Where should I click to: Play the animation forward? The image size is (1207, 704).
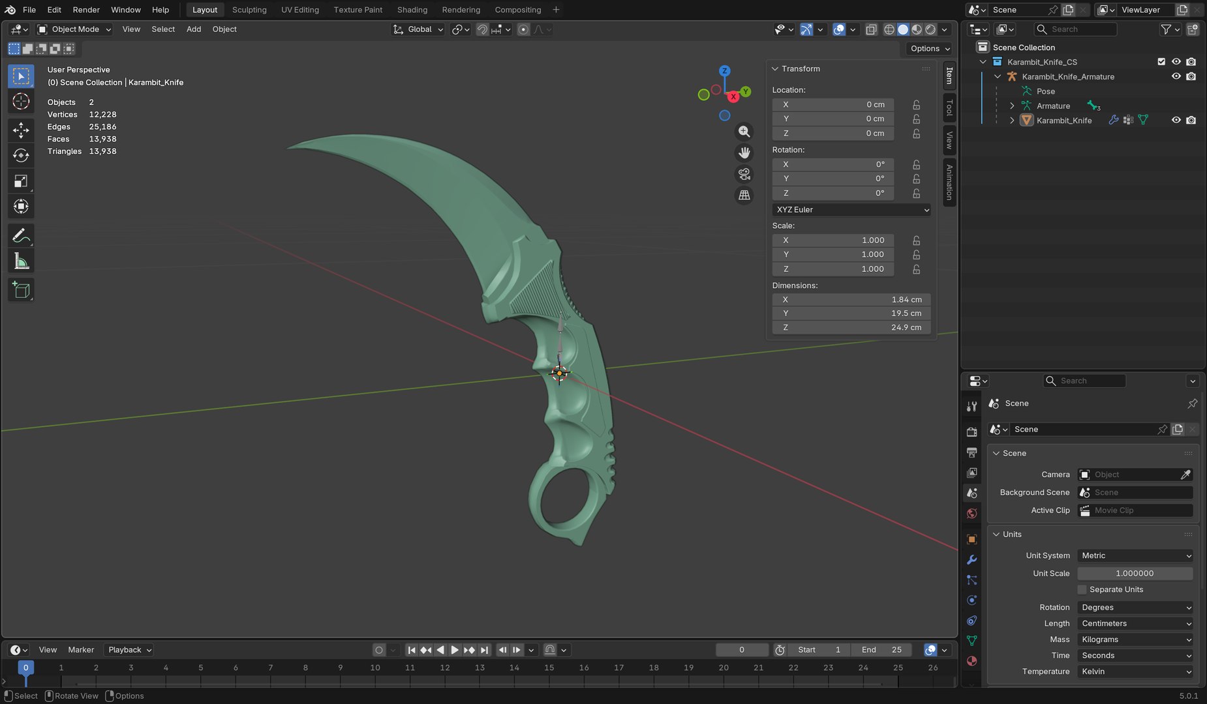click(455, 650)
